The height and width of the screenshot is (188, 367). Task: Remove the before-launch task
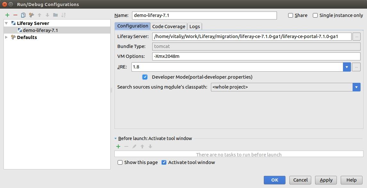coord(126,146)
